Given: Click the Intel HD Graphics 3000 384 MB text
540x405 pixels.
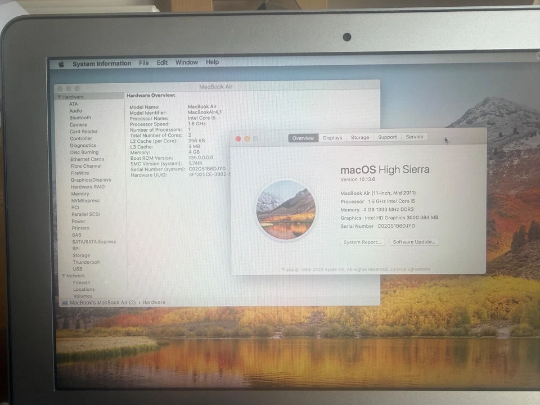Looking at the screenshot, I should [x=402, y=218].
